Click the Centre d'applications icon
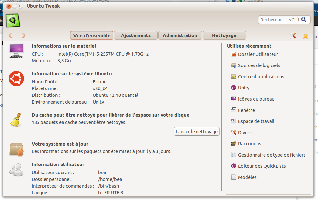The height and width of the screenshot is (200, 318). tap(234, 77)
